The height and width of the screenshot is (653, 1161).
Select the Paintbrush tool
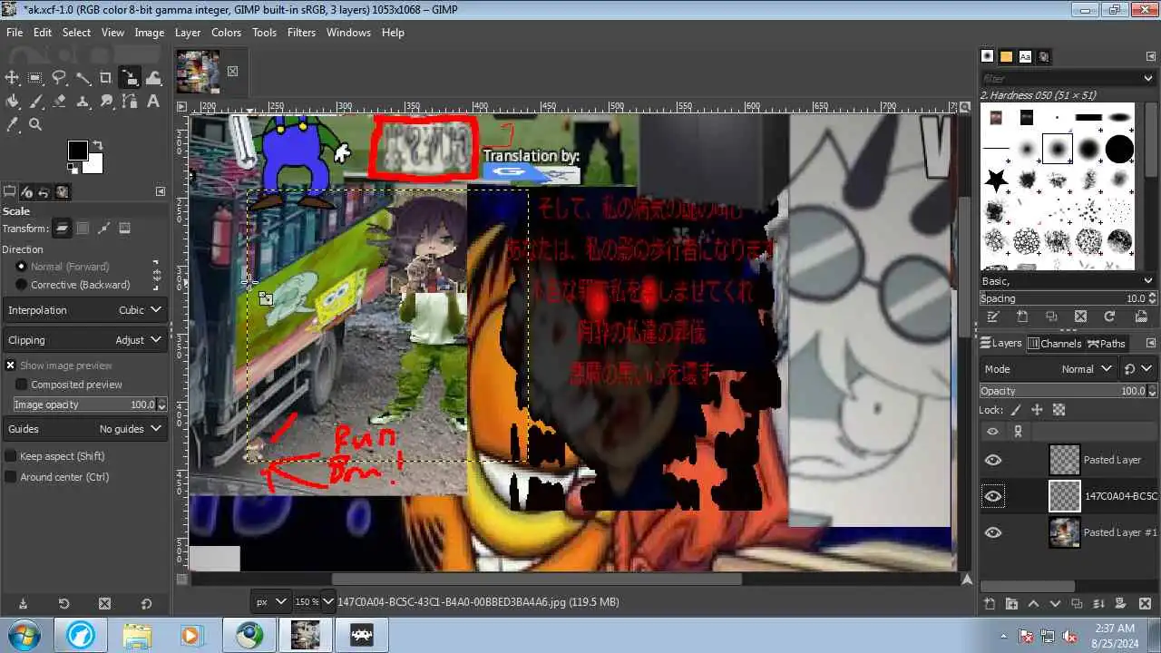(x=35, y=102)
